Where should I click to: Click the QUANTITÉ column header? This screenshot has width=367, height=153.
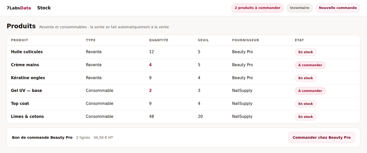[159, 40]
